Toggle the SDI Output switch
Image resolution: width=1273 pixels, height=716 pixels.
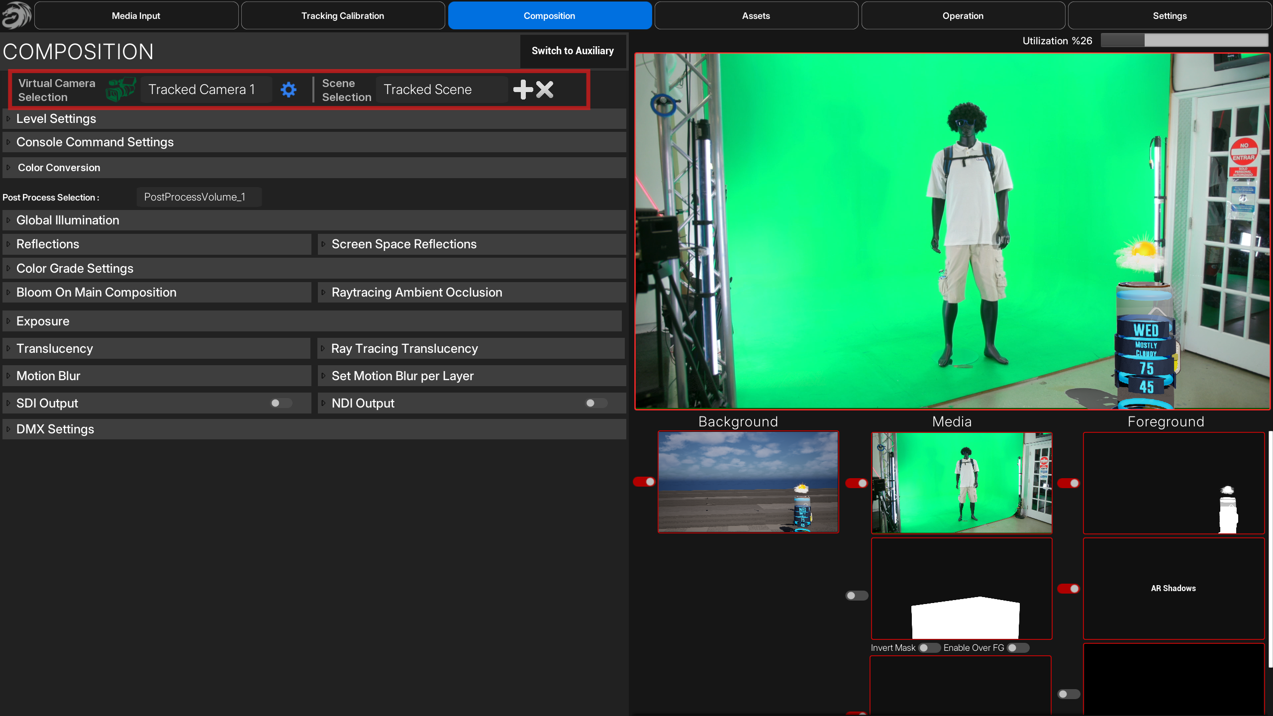(x=281, y=403)
